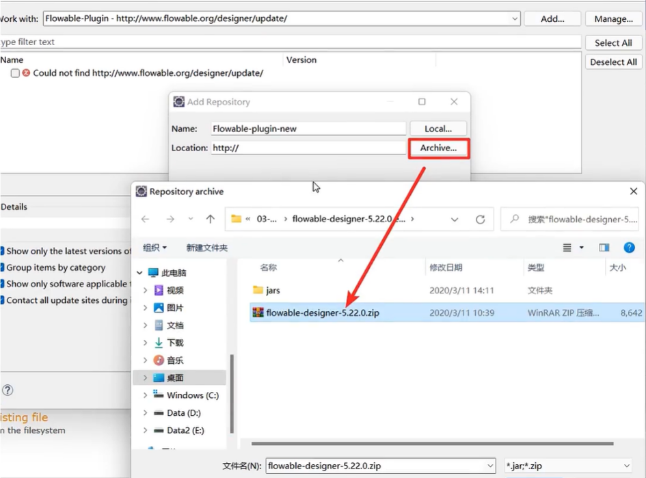This screenshot has height=478, width=646.
Task: Select Data (D:) drive
Action: pyautogui.click(x=183, y=413)
